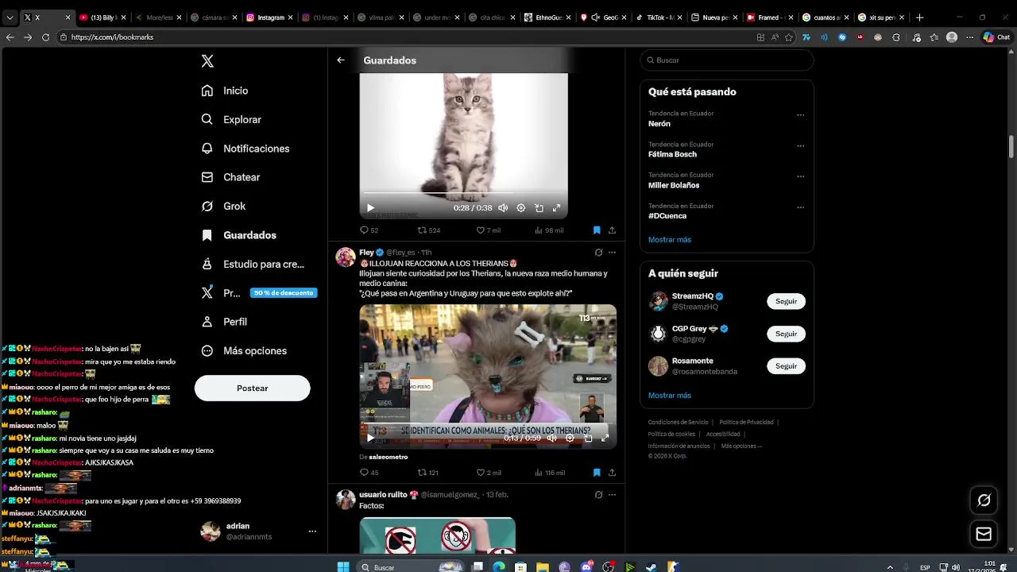
Task: Open Inicio from the sidebar
Action: pos(225,91)
